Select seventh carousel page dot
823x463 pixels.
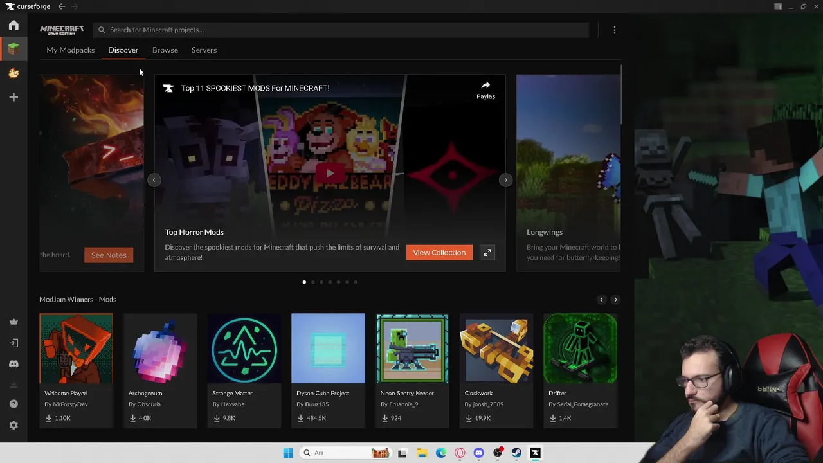coord(356,282)
